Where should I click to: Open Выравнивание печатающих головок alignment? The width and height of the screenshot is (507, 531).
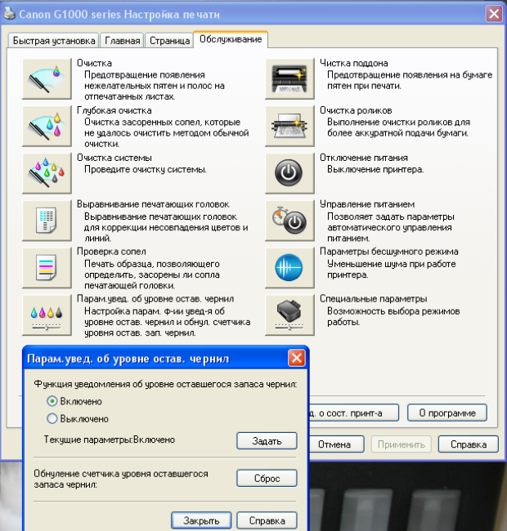[47, 221]
